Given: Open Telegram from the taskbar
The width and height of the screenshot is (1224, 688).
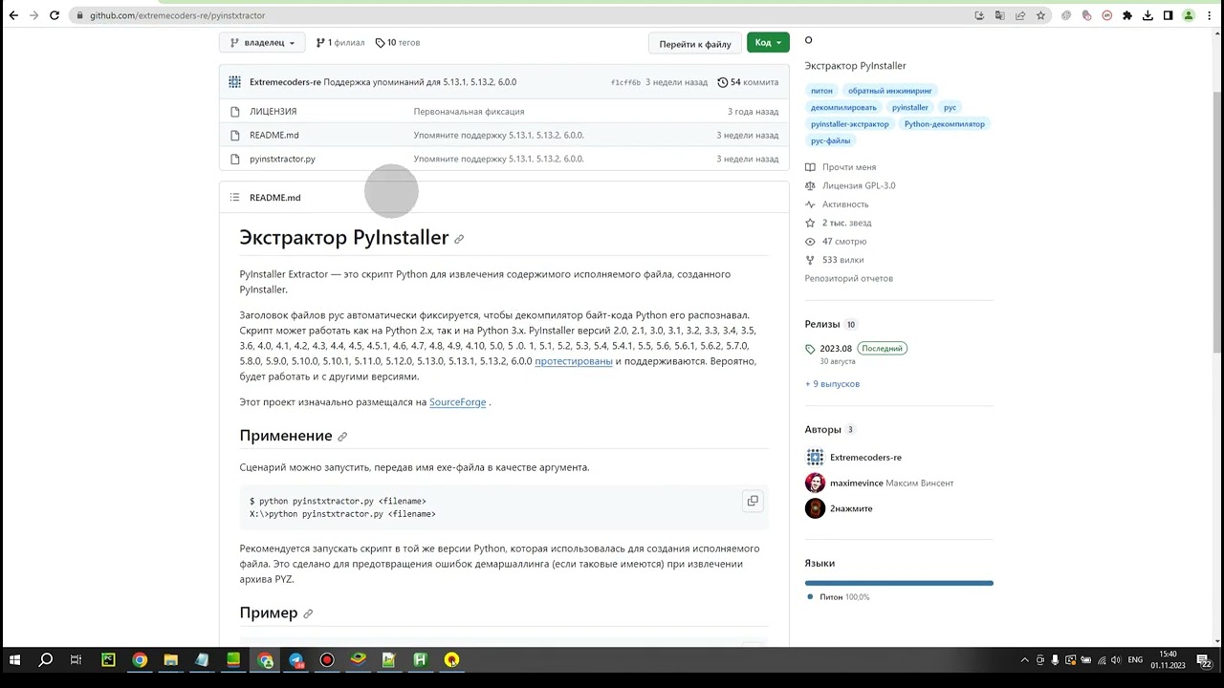Looking at the screenshot, I should point(295,660).
